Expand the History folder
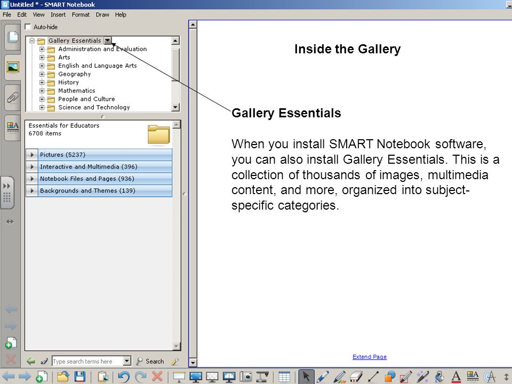The height and width of the screenshot is (384, 512). point(42,83)
